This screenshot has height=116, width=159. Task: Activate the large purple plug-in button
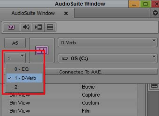pos(42,50)
